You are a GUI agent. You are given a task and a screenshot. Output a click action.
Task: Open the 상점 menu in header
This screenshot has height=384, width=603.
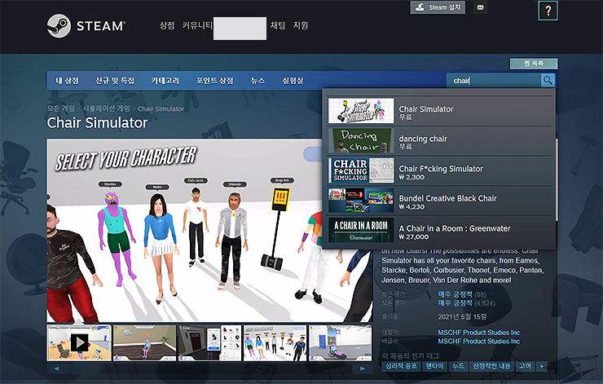167,26
